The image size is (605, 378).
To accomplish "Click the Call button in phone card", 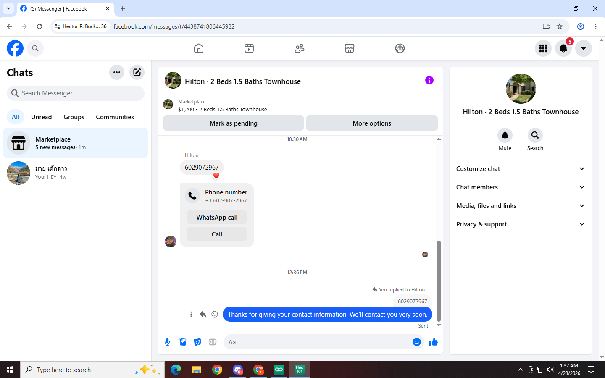I will click(217, 234).
